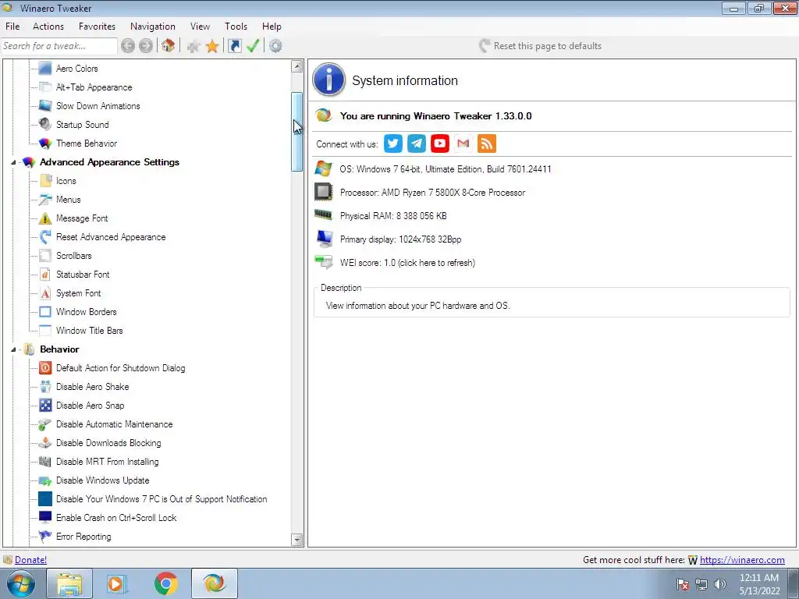Viewport: 799px width, 599px height.
Task: Collapse the Behavior tree node
Action: pos(14,349)
